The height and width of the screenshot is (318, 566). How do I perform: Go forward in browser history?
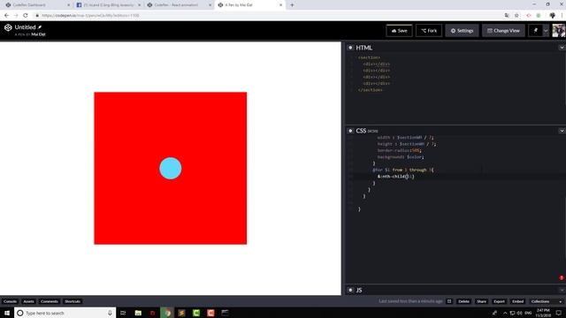coord(16,16)
